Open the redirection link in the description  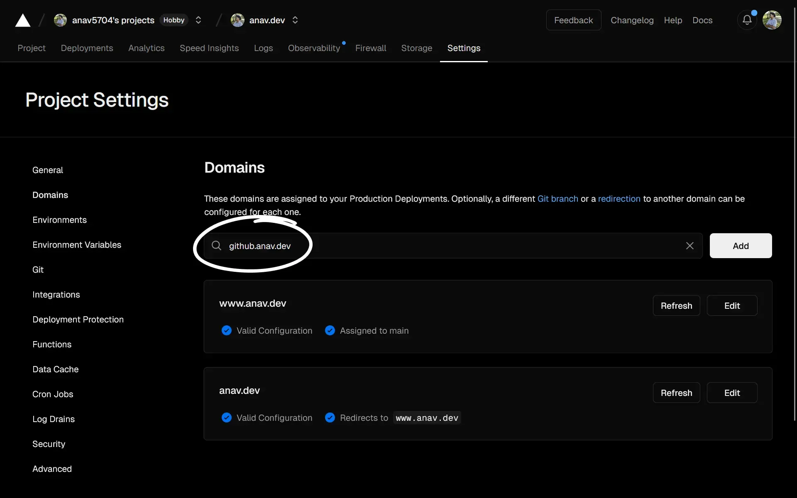(x=619, y=199)
